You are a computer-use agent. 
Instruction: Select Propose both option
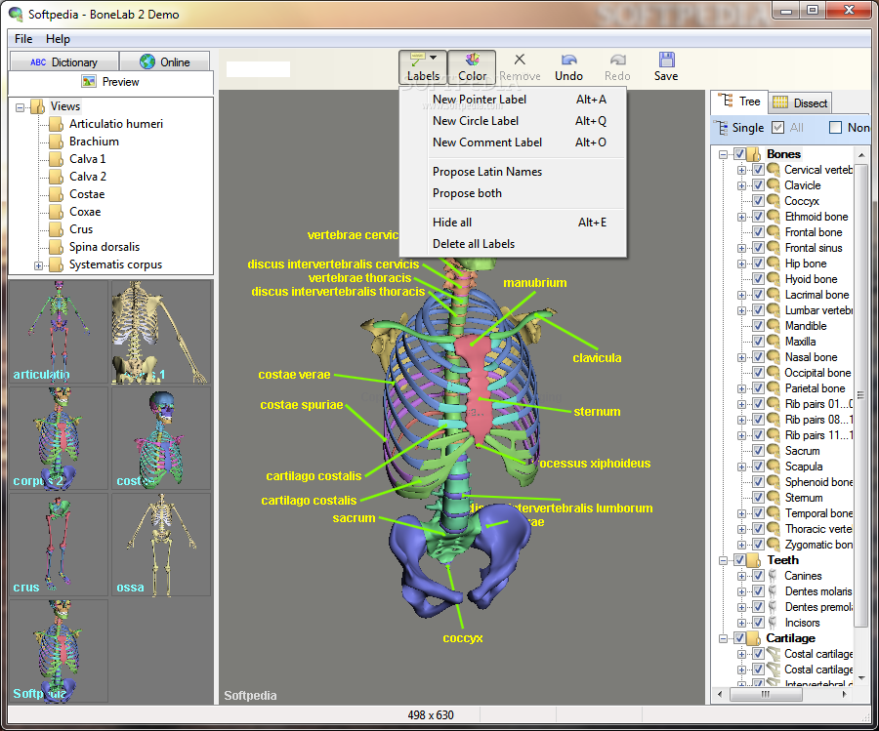coord(513,192)
